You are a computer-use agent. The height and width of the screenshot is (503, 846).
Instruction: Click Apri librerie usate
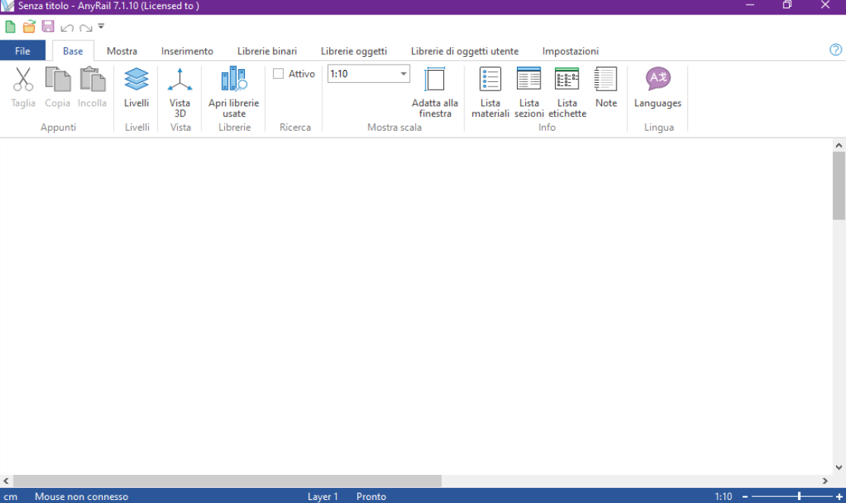coord(233,92)
